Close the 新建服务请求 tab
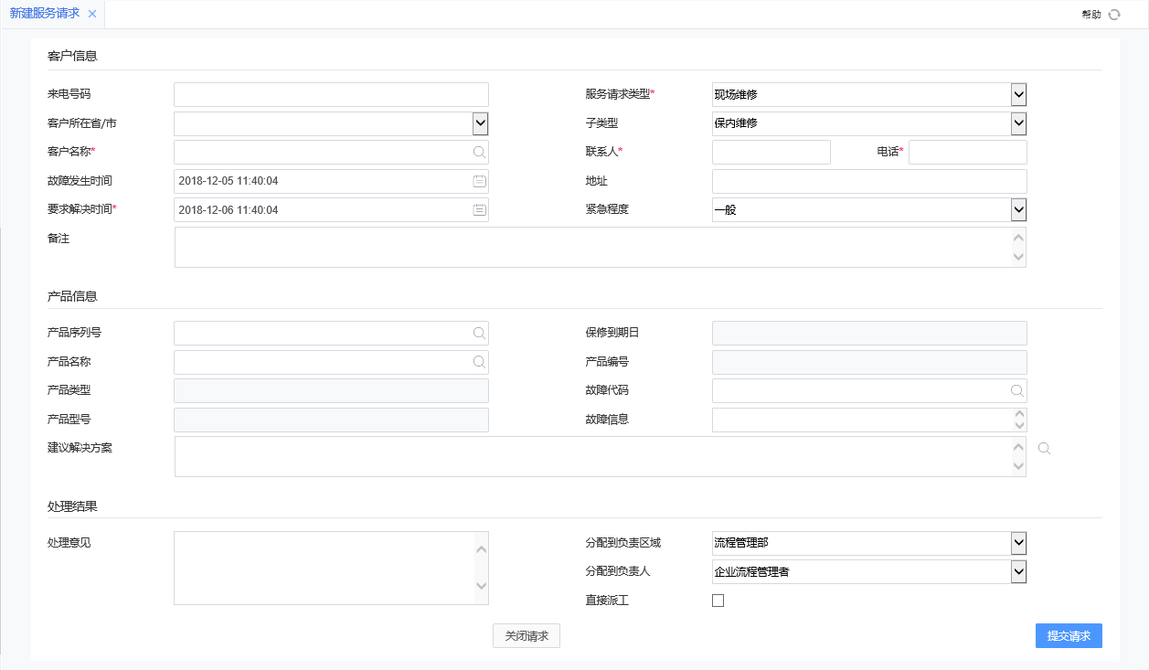1149x670 pixels. click(x=92, y=15)
